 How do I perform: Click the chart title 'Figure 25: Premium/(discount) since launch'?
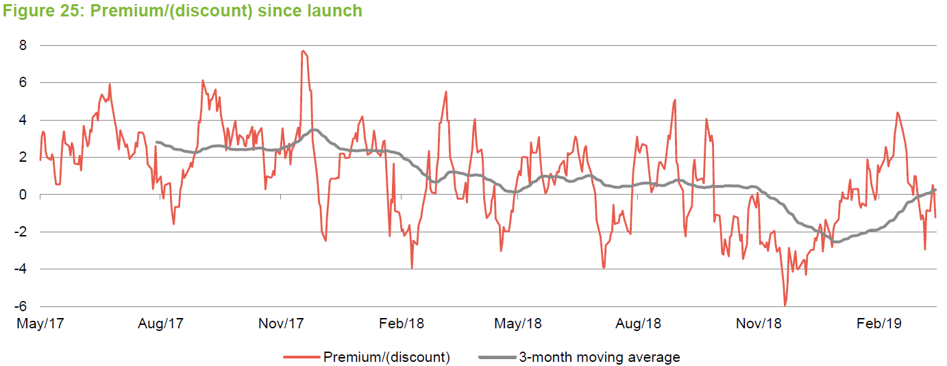click(182, 11)
